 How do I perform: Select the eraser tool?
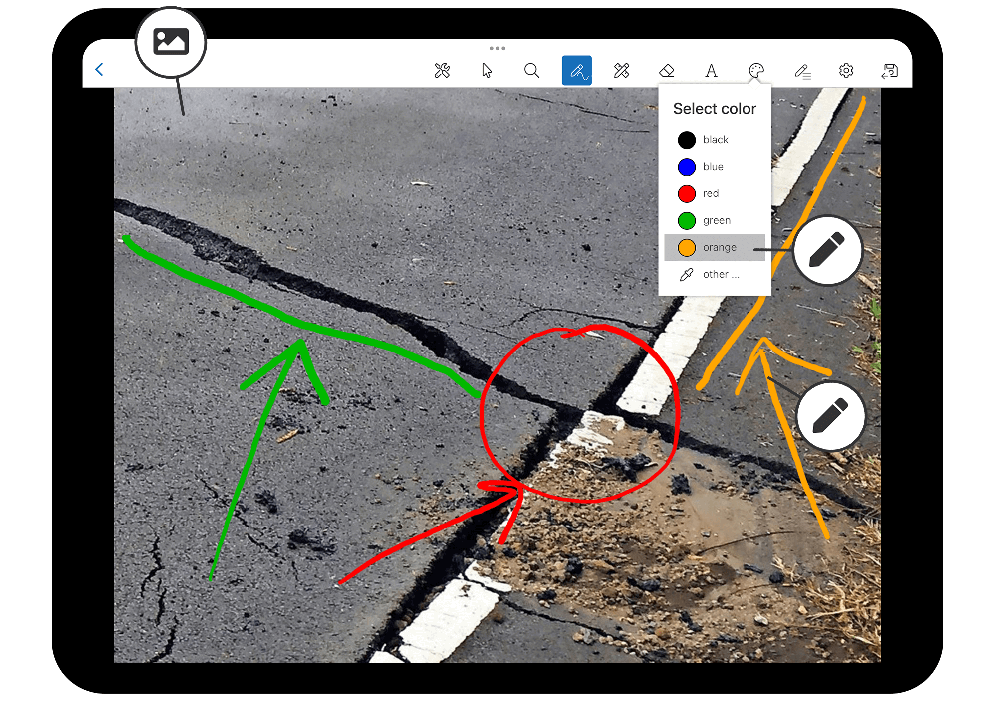coord(667,71)
